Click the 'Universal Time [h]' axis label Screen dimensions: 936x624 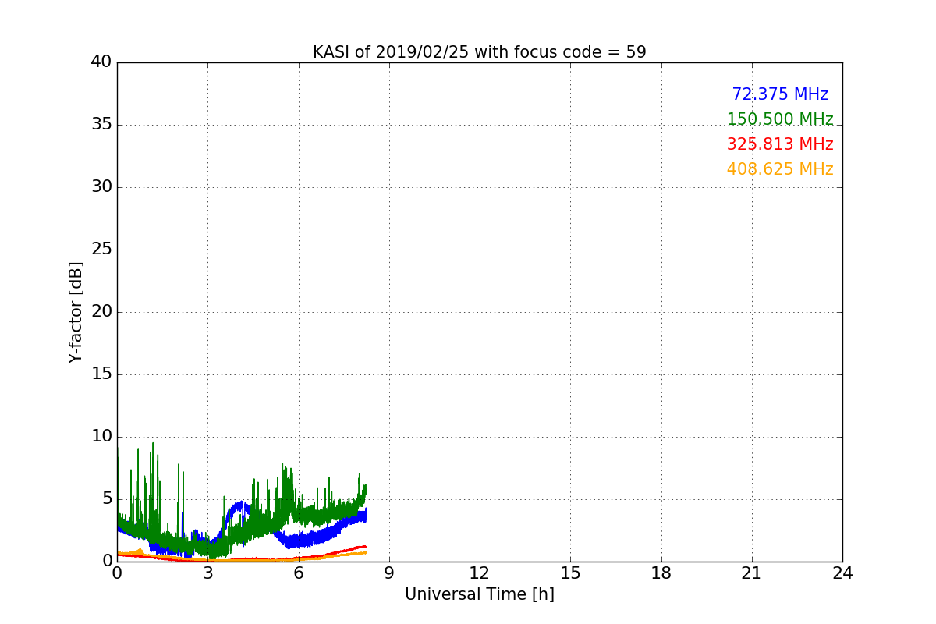480,594
